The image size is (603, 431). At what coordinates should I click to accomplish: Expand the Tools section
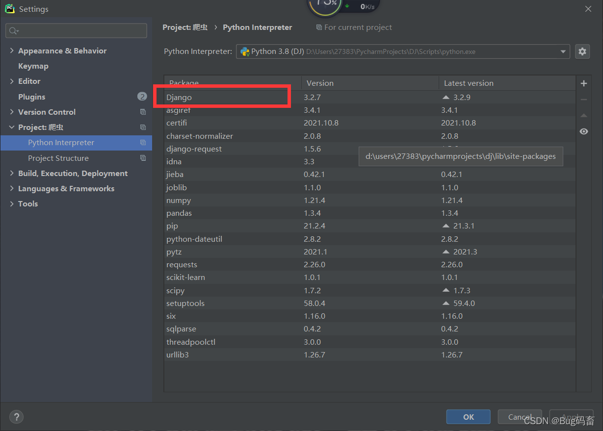click(12, 203)
